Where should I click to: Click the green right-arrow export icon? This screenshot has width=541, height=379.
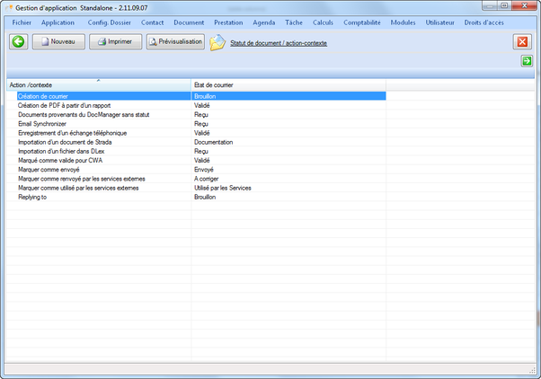pyautogui.click(x=527, y=61)
